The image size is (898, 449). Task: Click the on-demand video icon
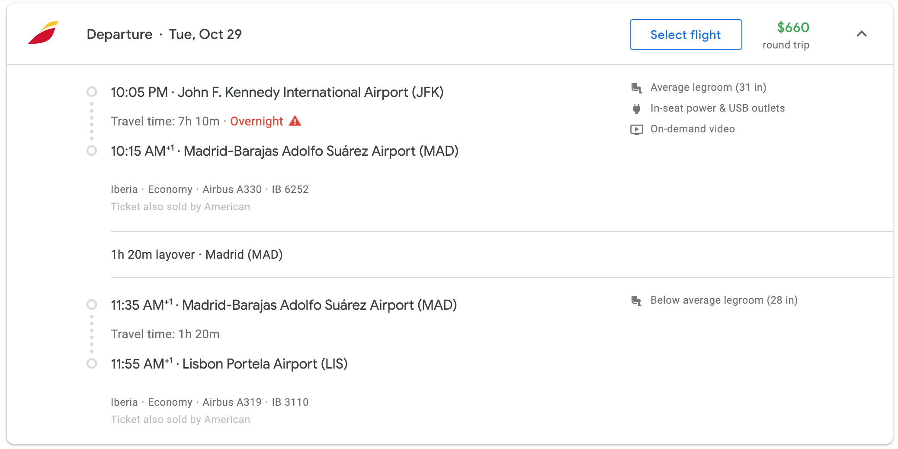coord(636,129)
